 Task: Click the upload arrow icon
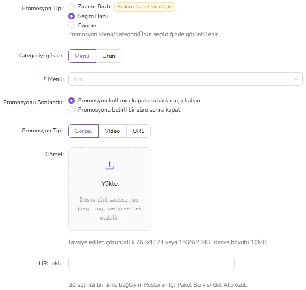109,165
